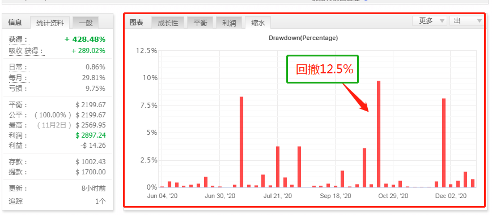The height and width of the screenshot is (215, 492).
Task: Click the （100.00%） equity percentage
Action: 53,115
